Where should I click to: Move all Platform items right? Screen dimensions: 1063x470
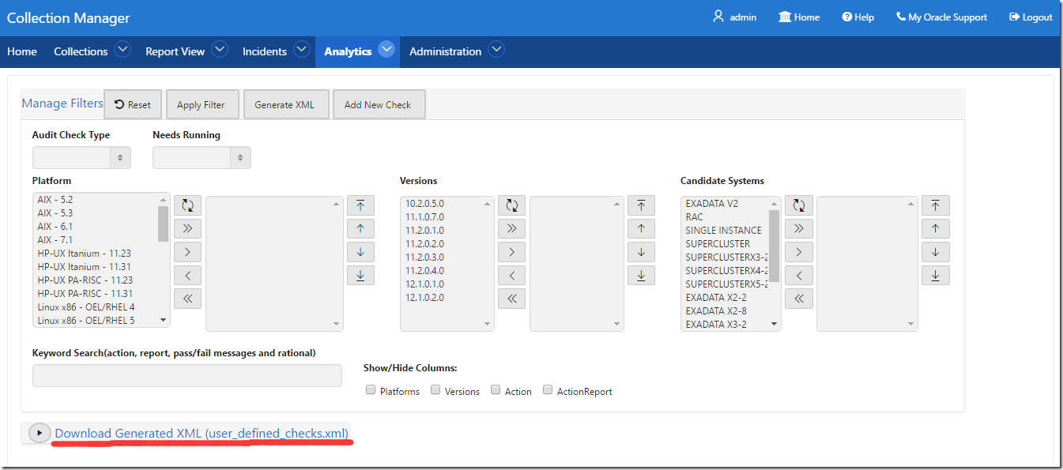(x=187, y=229)
